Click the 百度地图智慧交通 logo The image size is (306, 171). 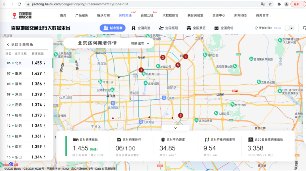22,15
